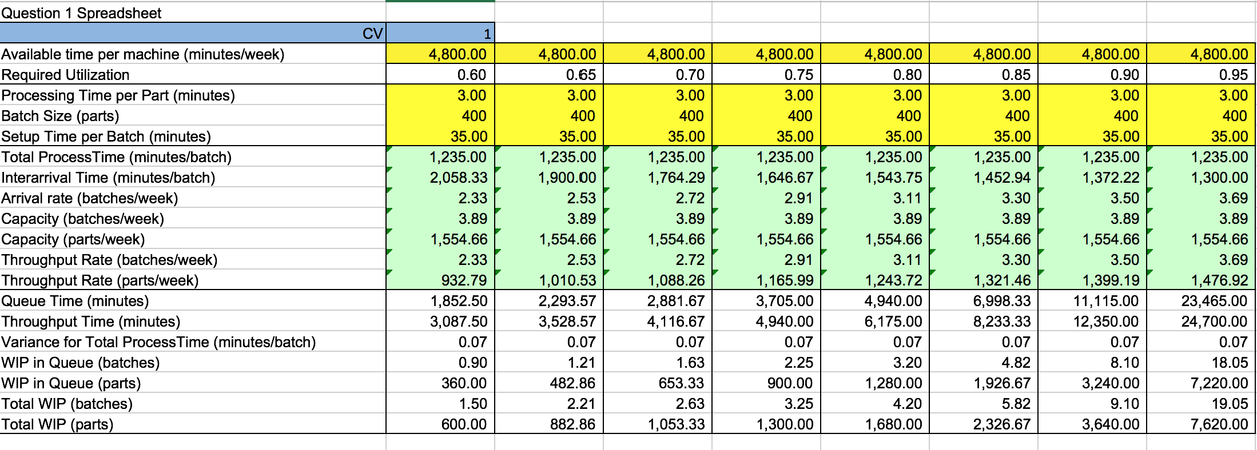
Task: Select Interarrival Time value 1,372.22
Action: click(1111, 178)
